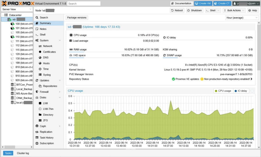Open the Summary menu item
The width and height of the screenshot is (261, 157).
[x=45, y=23]
